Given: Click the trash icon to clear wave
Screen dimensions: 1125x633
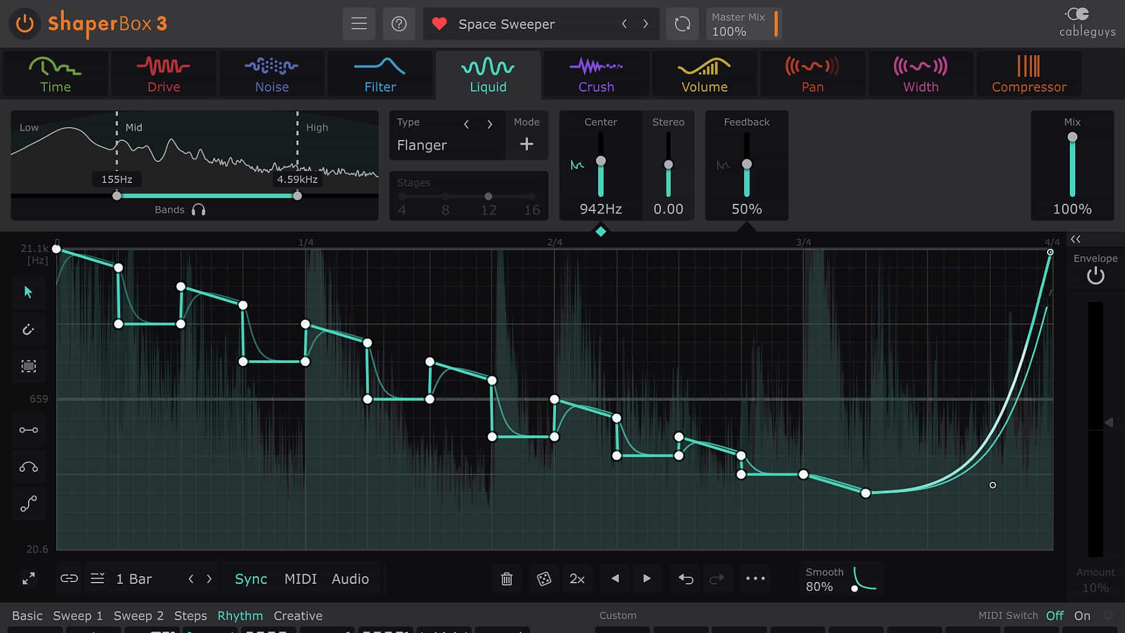Looking at the screenshot, I should [506, 579].
